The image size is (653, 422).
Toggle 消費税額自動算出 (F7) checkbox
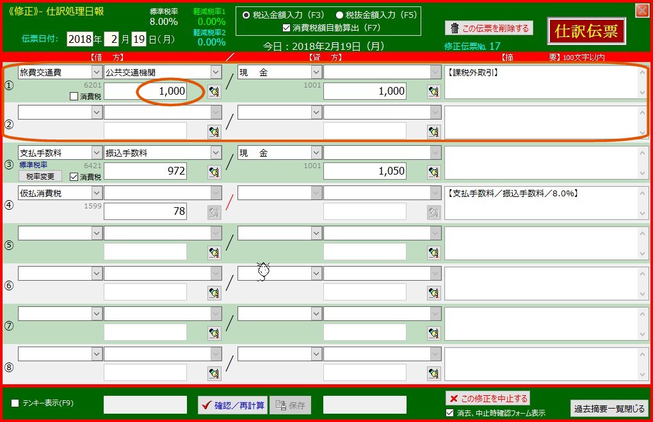point(287,27)
